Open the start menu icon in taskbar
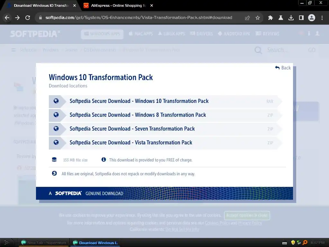Screen dimensions: 329x247 [7, 242]
